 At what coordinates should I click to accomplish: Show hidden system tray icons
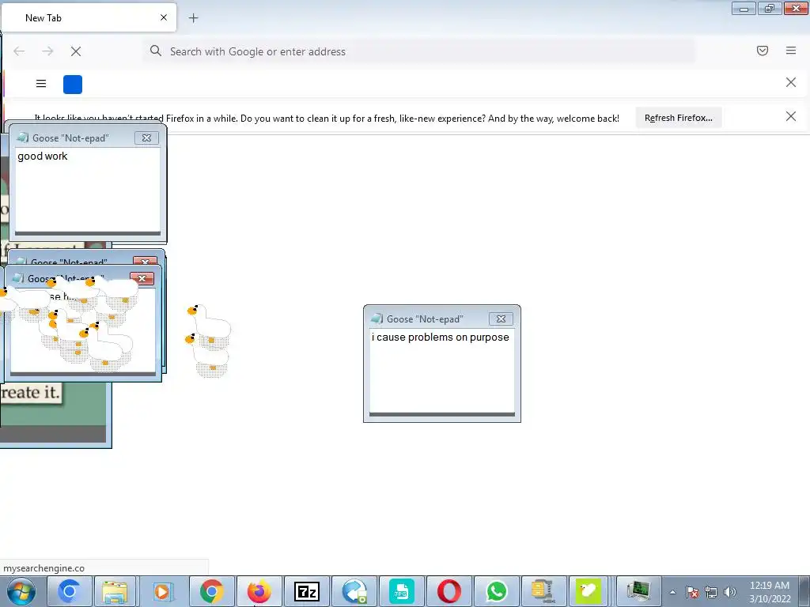click(x=672, y=592)
